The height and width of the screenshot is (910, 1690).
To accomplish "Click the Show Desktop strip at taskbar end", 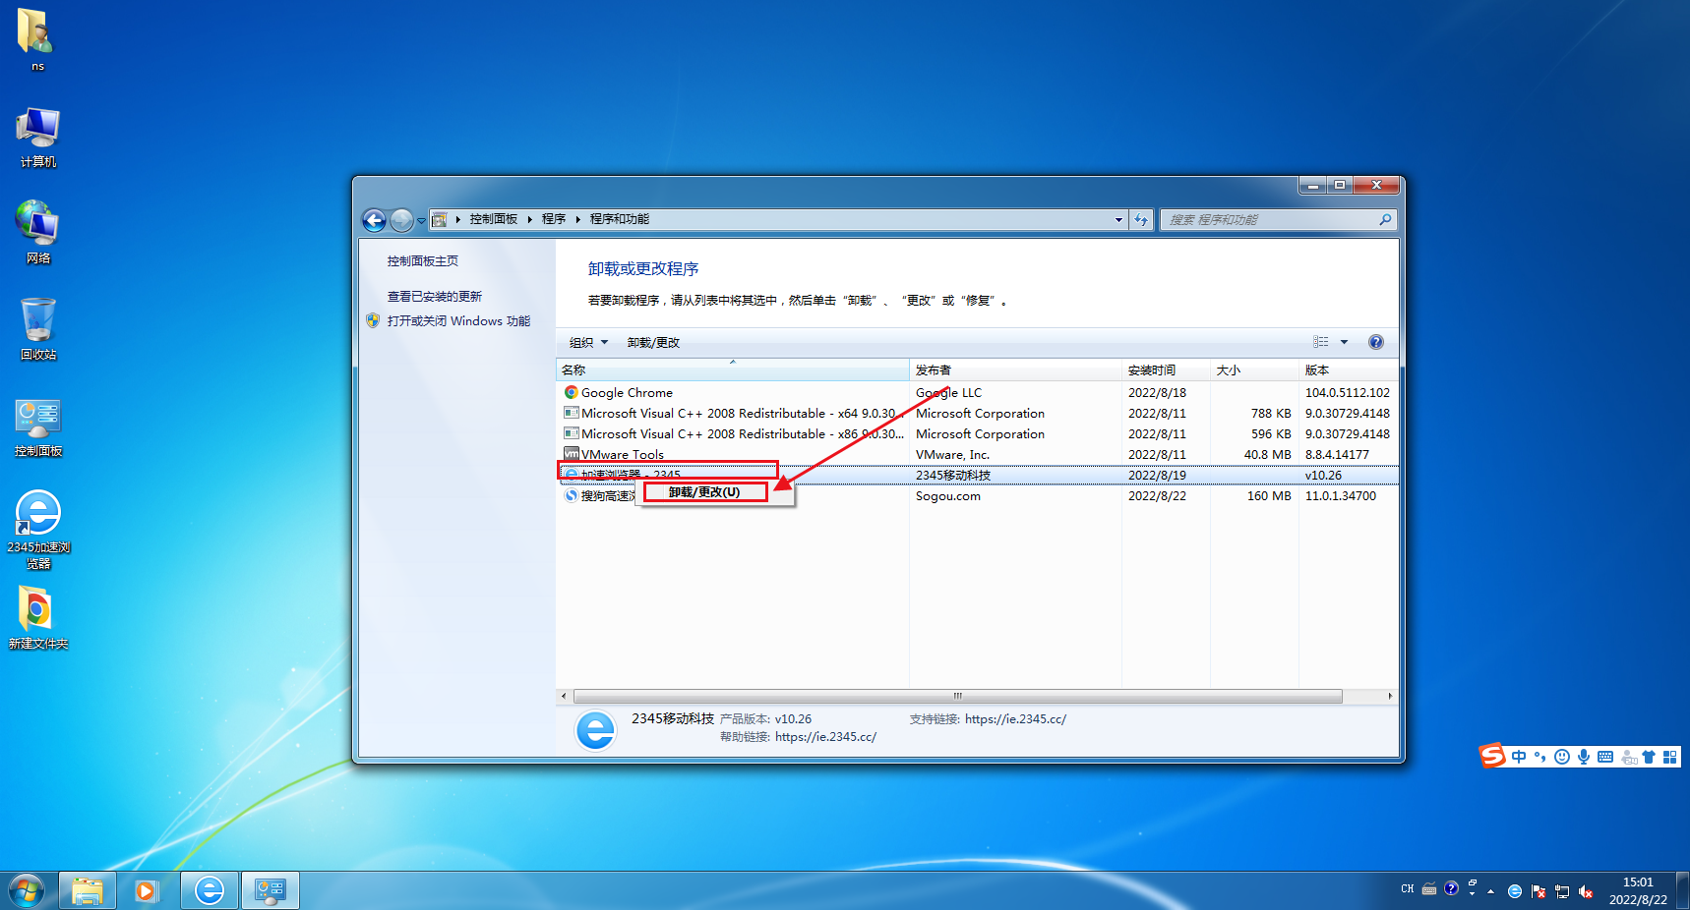I will tap(1683, 891).
